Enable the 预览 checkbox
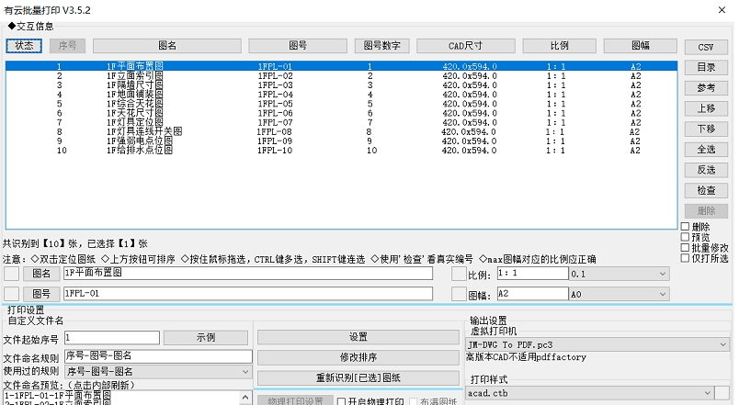 pos(686,237)
